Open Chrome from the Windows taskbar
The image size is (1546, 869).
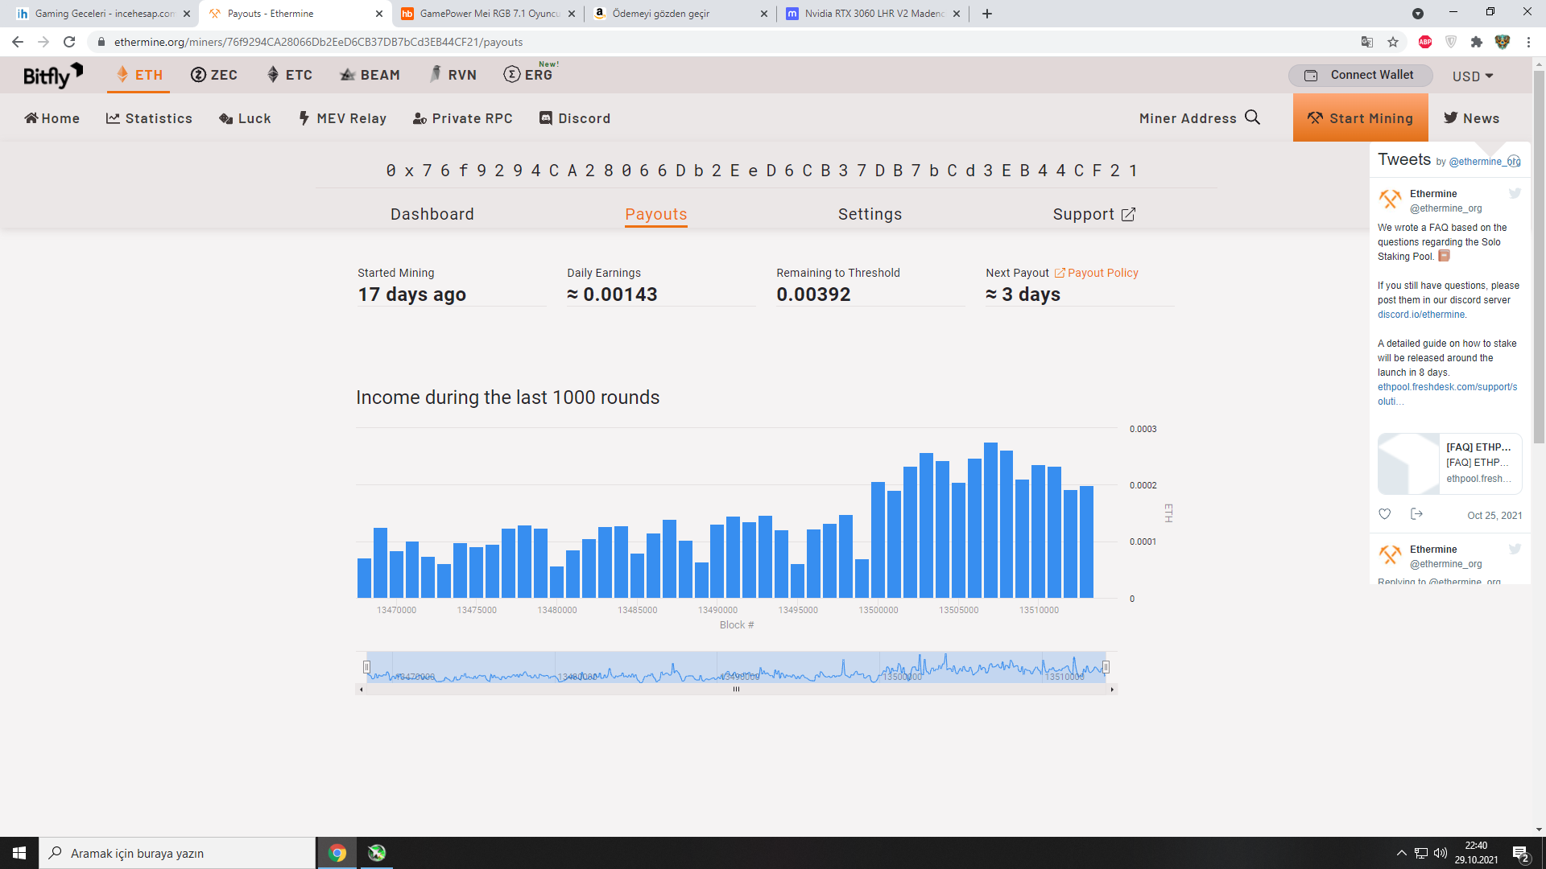tap(337, 853)
